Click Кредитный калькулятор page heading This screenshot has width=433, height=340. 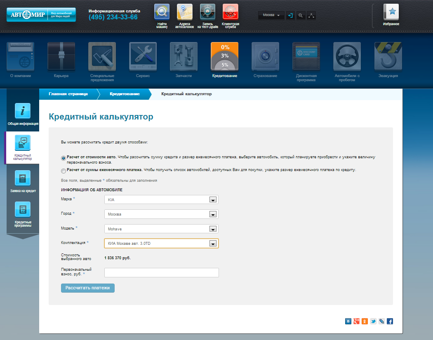click(x=101, y=117)
